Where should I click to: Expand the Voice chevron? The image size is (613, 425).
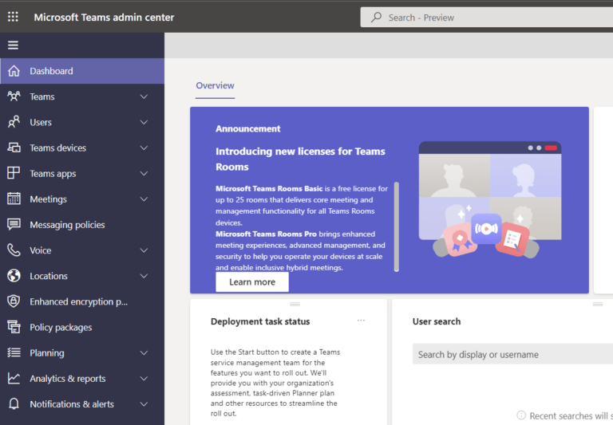[144, 250]
